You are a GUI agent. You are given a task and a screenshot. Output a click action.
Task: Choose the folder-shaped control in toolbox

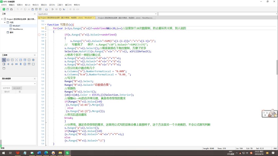pyautogui.click(x=4, y=68)
